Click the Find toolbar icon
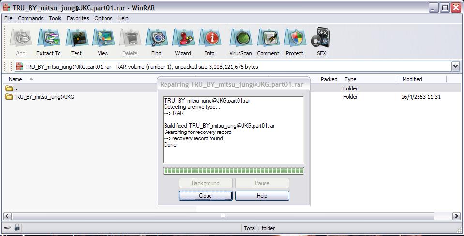Screen dimensions: 464x236 (x=157, y=38)
